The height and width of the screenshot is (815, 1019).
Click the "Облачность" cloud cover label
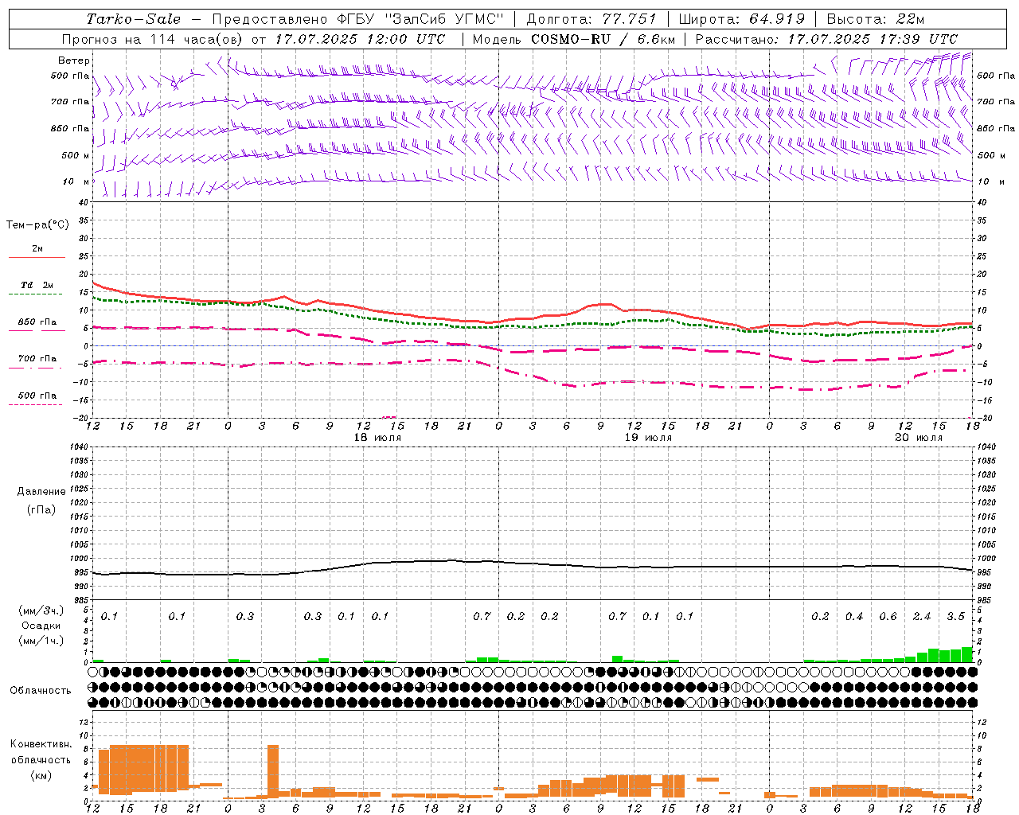tap(41, 691)
